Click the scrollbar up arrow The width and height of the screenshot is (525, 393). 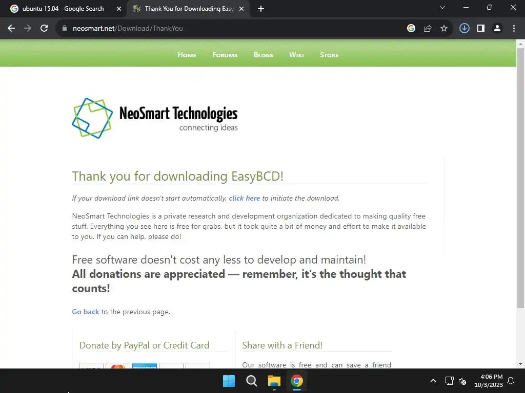click(x=520, y=44)
